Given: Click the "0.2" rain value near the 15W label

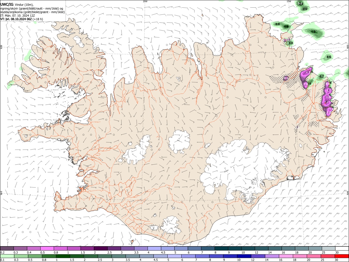Looking at the screenshot, I should click(x=300, y=3).
